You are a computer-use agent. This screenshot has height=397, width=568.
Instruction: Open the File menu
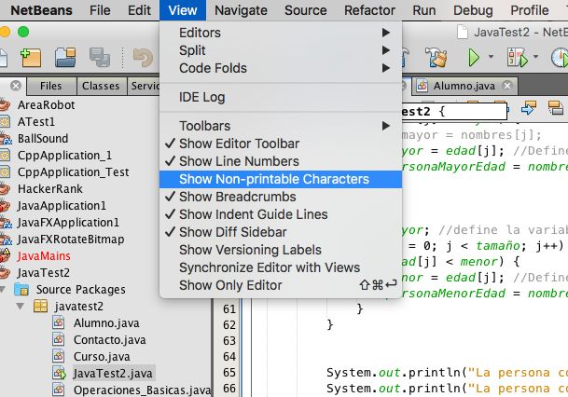click(x=100, y=10)
